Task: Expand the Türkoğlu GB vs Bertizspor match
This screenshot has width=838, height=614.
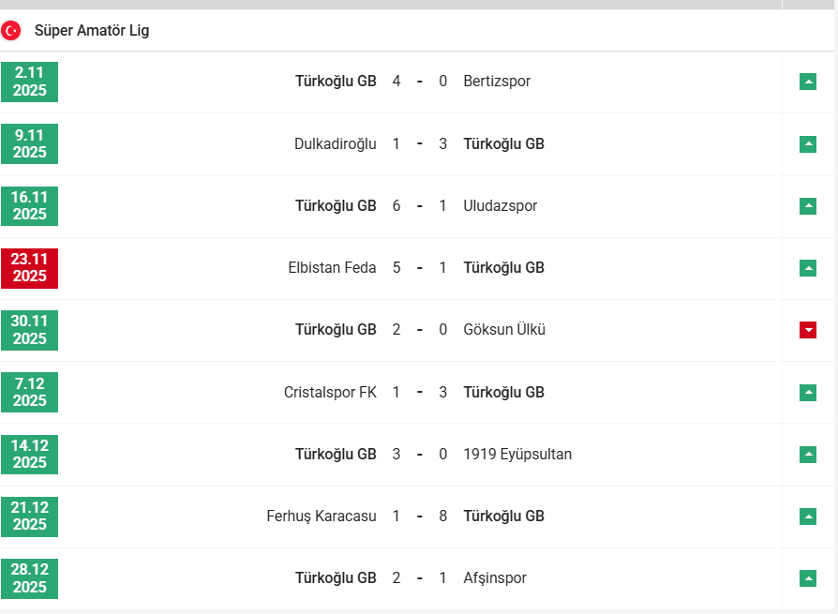Action: pyautogui.click(x=808, y=82)
